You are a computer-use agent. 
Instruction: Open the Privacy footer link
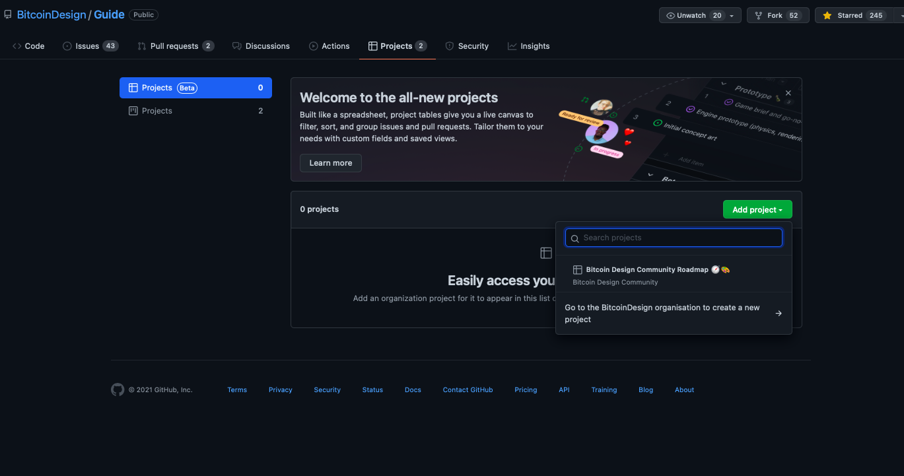tap(281, 390)
